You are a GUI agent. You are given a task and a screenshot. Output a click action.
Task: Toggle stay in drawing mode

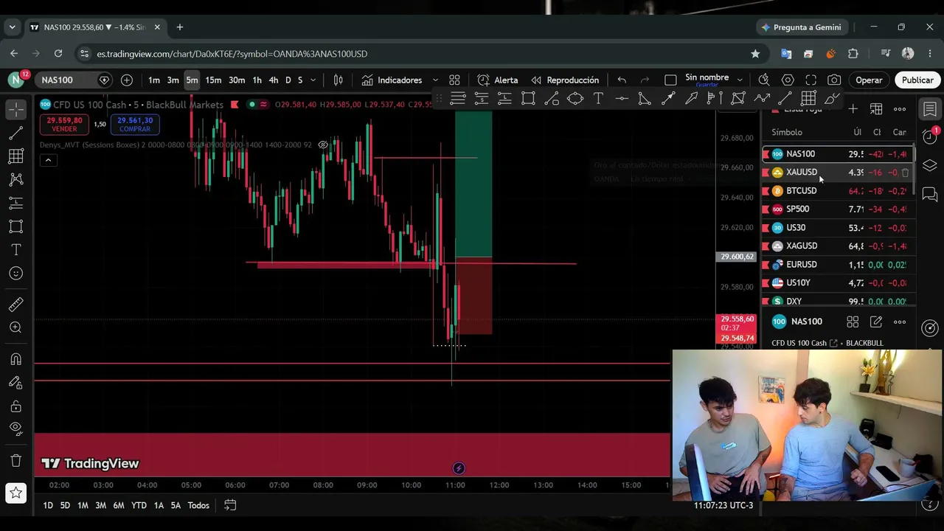pyautogui.click(x=15, y=383)
